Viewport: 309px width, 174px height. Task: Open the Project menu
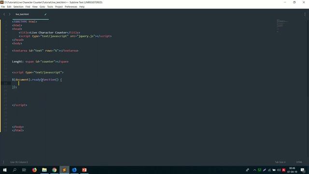click(x=59, y=7)
